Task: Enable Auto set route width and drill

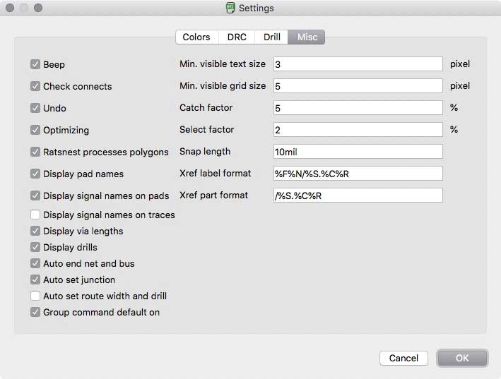Action: coord(35,296)
